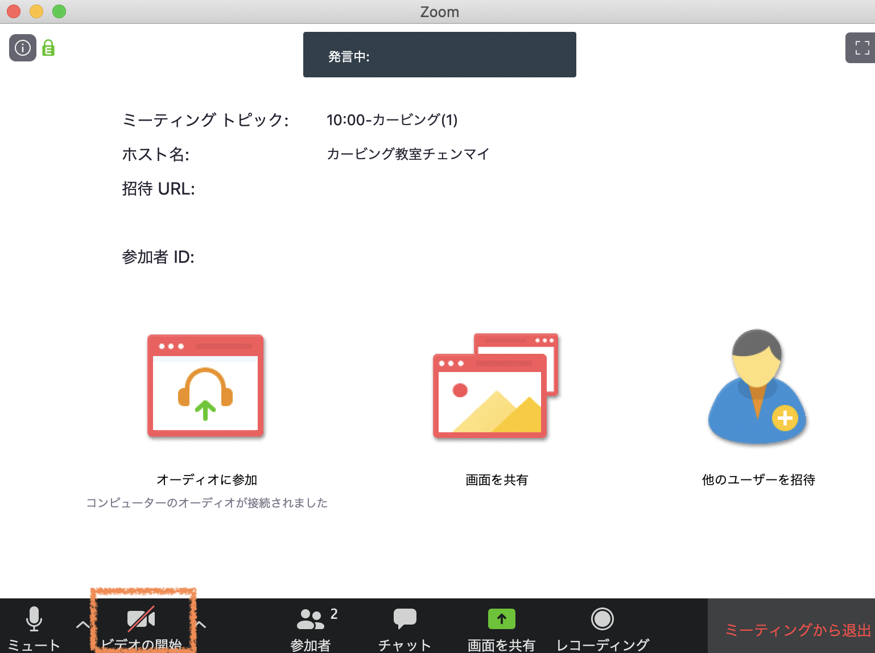Click the invite user avatar illustration
Viewport: 875px width, 653px height.
click(758, 386)
